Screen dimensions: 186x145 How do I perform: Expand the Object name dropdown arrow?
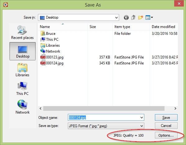coord(142,118)
